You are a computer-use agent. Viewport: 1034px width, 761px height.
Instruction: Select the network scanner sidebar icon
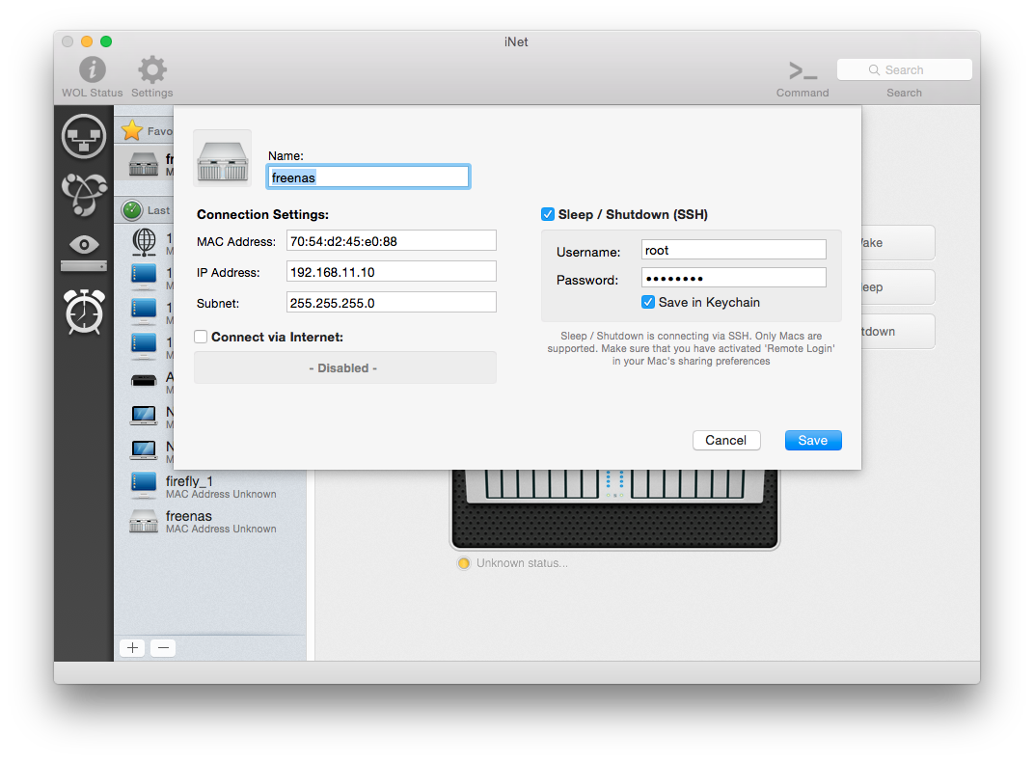click(84, 136)
